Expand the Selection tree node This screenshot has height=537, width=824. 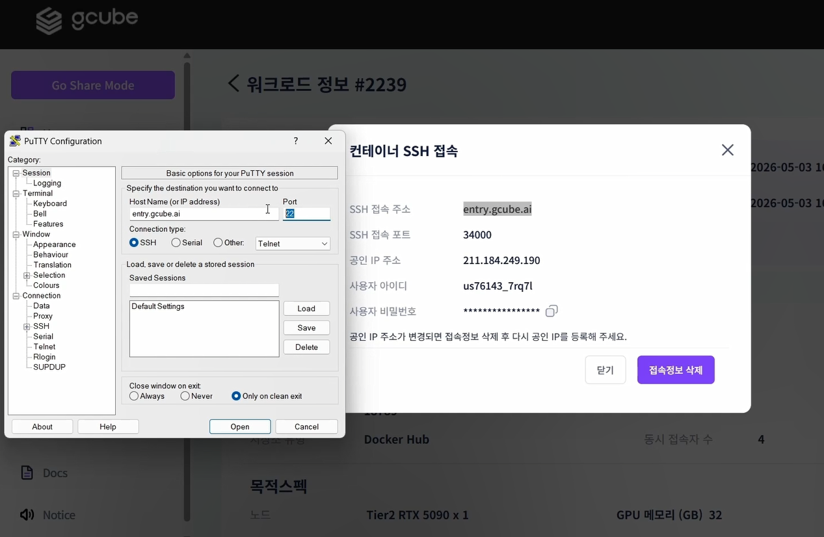27,275
